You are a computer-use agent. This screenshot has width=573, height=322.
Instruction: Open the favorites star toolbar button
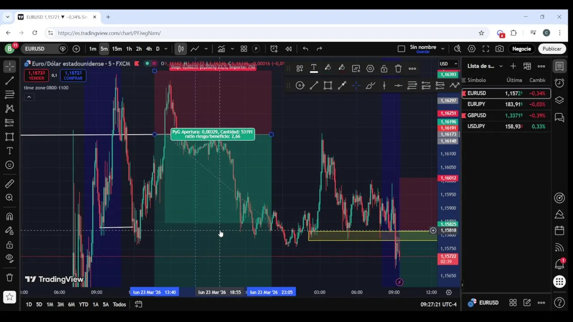(9, 297)
